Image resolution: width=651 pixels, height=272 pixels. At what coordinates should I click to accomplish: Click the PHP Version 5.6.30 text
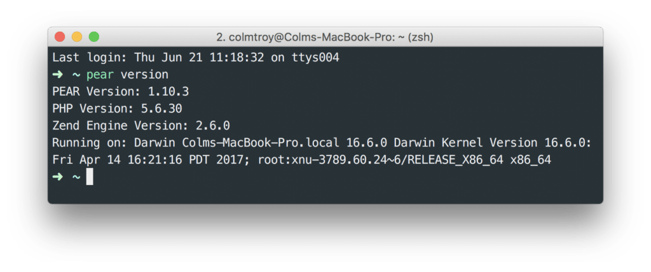pyautogui.click(x=117, y=108)
